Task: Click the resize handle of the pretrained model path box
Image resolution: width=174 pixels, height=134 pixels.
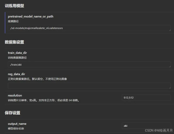Action: [x=170, y=30]
